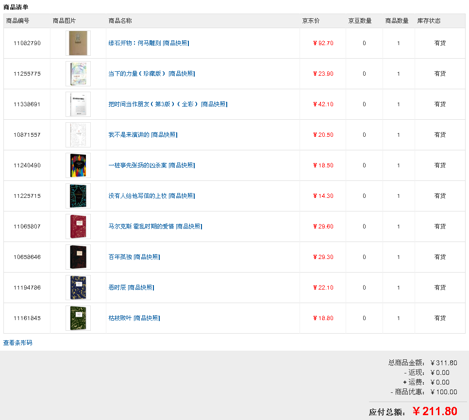Click the cover thumbnail for item 11082790
The image size is (469, 420).
(78, 43)
